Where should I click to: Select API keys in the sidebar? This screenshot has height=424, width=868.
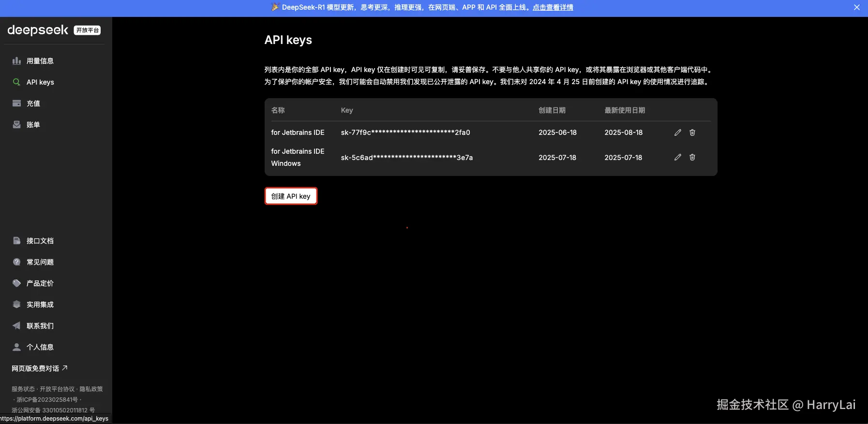point(40,82)
